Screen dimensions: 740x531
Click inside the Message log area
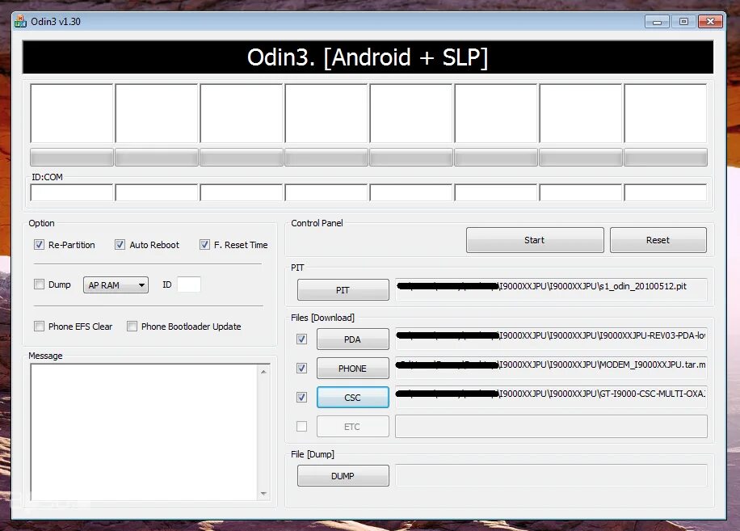pos(145,432)
